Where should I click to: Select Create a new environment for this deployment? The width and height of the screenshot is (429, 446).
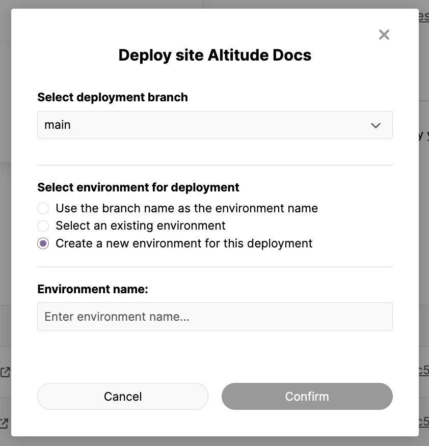pos(43,243)
